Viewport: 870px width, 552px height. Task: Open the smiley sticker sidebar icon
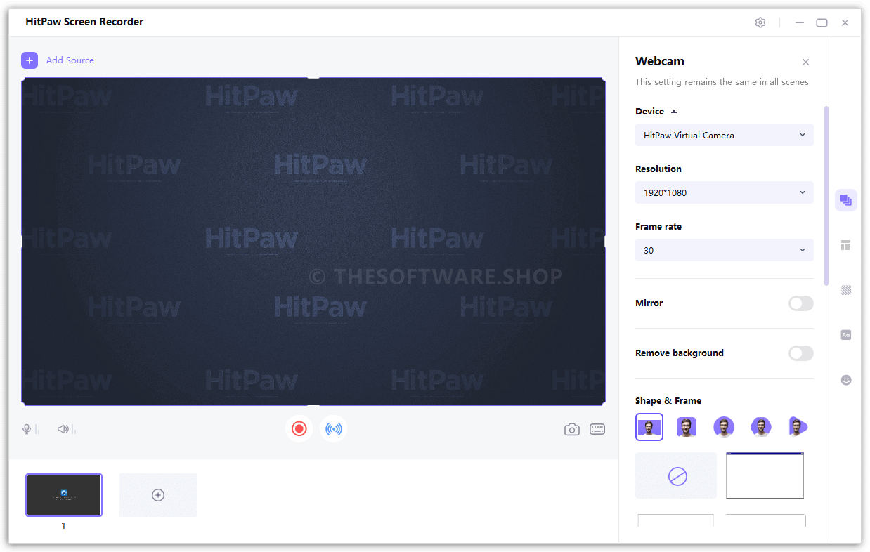pos(846,380)
